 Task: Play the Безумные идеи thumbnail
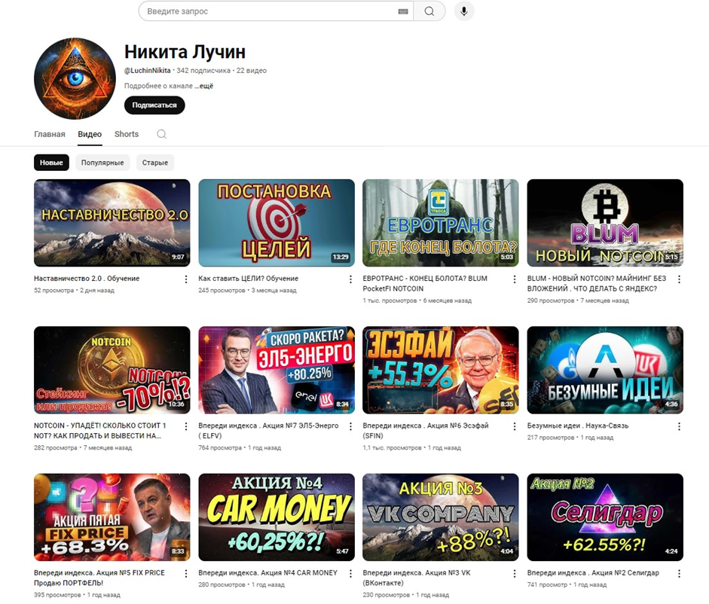pyautogui.click(x=606, y=371)
